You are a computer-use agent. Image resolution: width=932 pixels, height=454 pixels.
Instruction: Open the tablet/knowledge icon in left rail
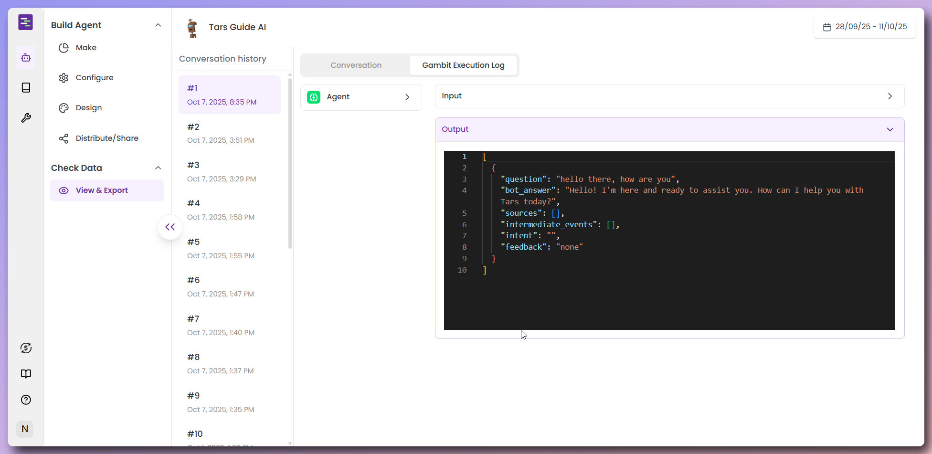click(x=26, y=87)
